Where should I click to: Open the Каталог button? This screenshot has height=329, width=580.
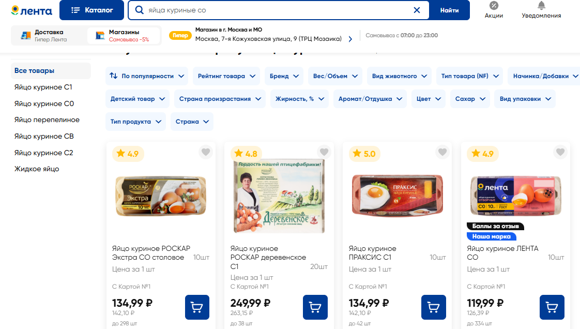point(92,10)
